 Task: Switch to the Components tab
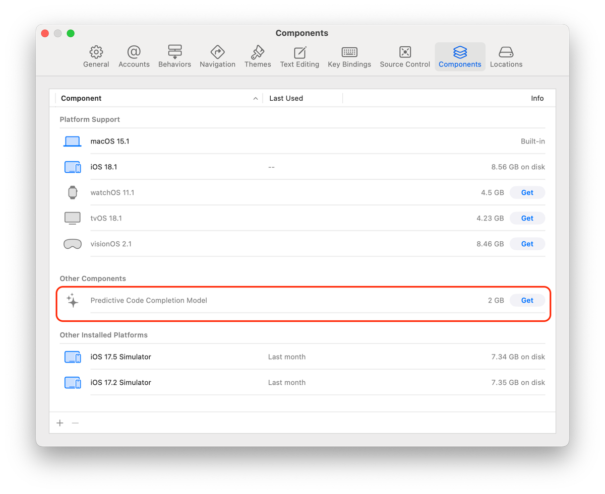click(459, 56)
